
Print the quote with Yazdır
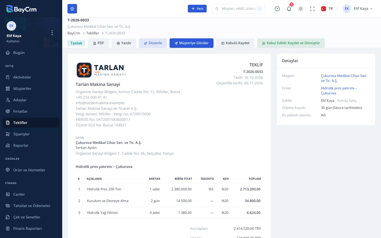click(x=124, y=43)
